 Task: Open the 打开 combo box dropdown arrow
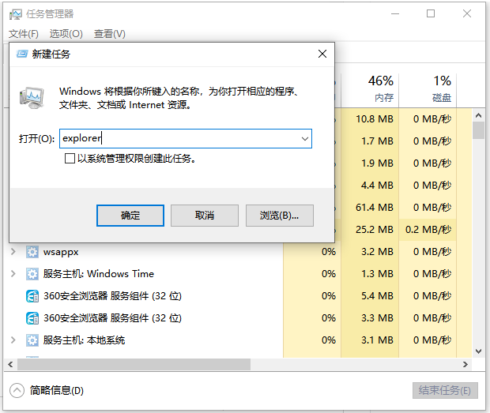(304, 139)
